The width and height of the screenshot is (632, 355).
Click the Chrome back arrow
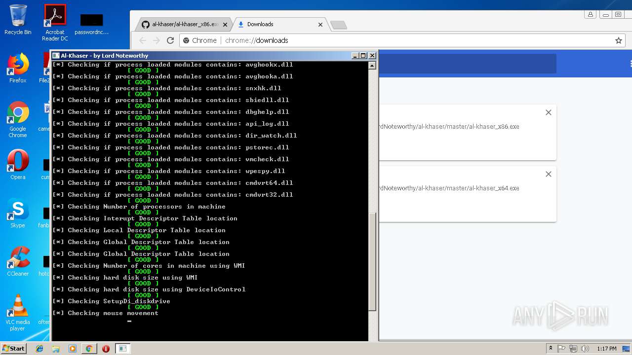(x=143, y=40)
